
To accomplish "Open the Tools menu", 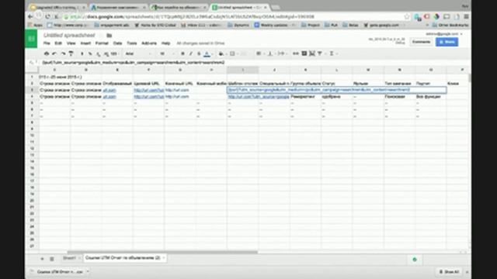I will (131, 43).
